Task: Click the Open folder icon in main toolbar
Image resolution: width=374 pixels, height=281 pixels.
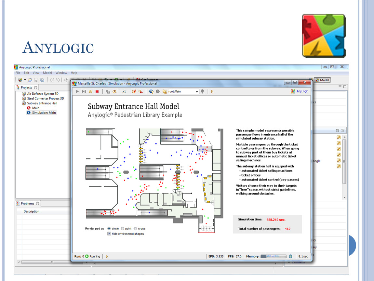Action: coord(30,80)
